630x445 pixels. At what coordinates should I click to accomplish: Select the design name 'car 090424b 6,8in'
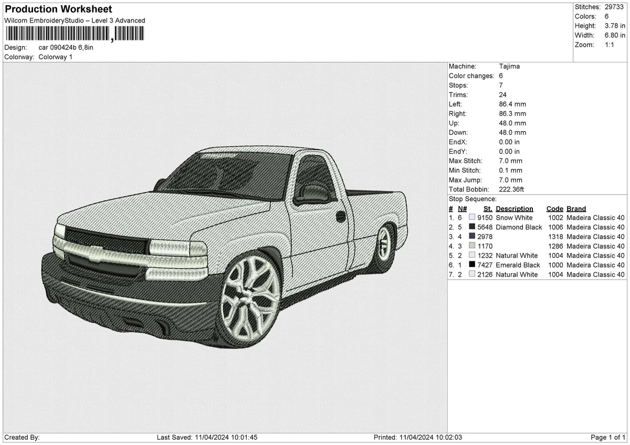66,47
